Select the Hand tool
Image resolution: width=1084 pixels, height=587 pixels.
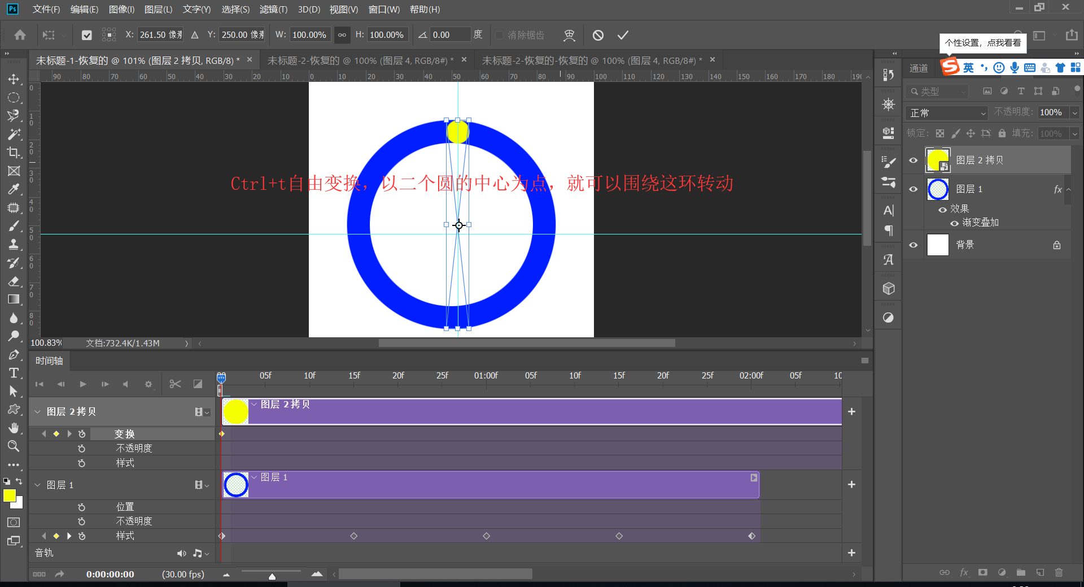14,427
